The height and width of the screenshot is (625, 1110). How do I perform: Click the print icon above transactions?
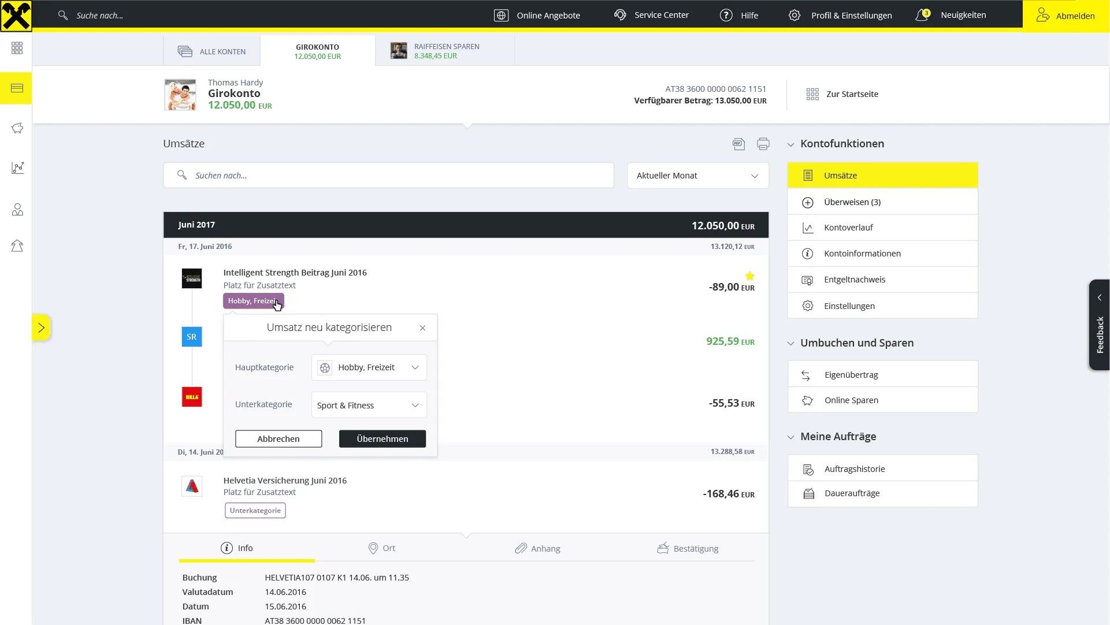pyautogui.click(x=763, y=144)
